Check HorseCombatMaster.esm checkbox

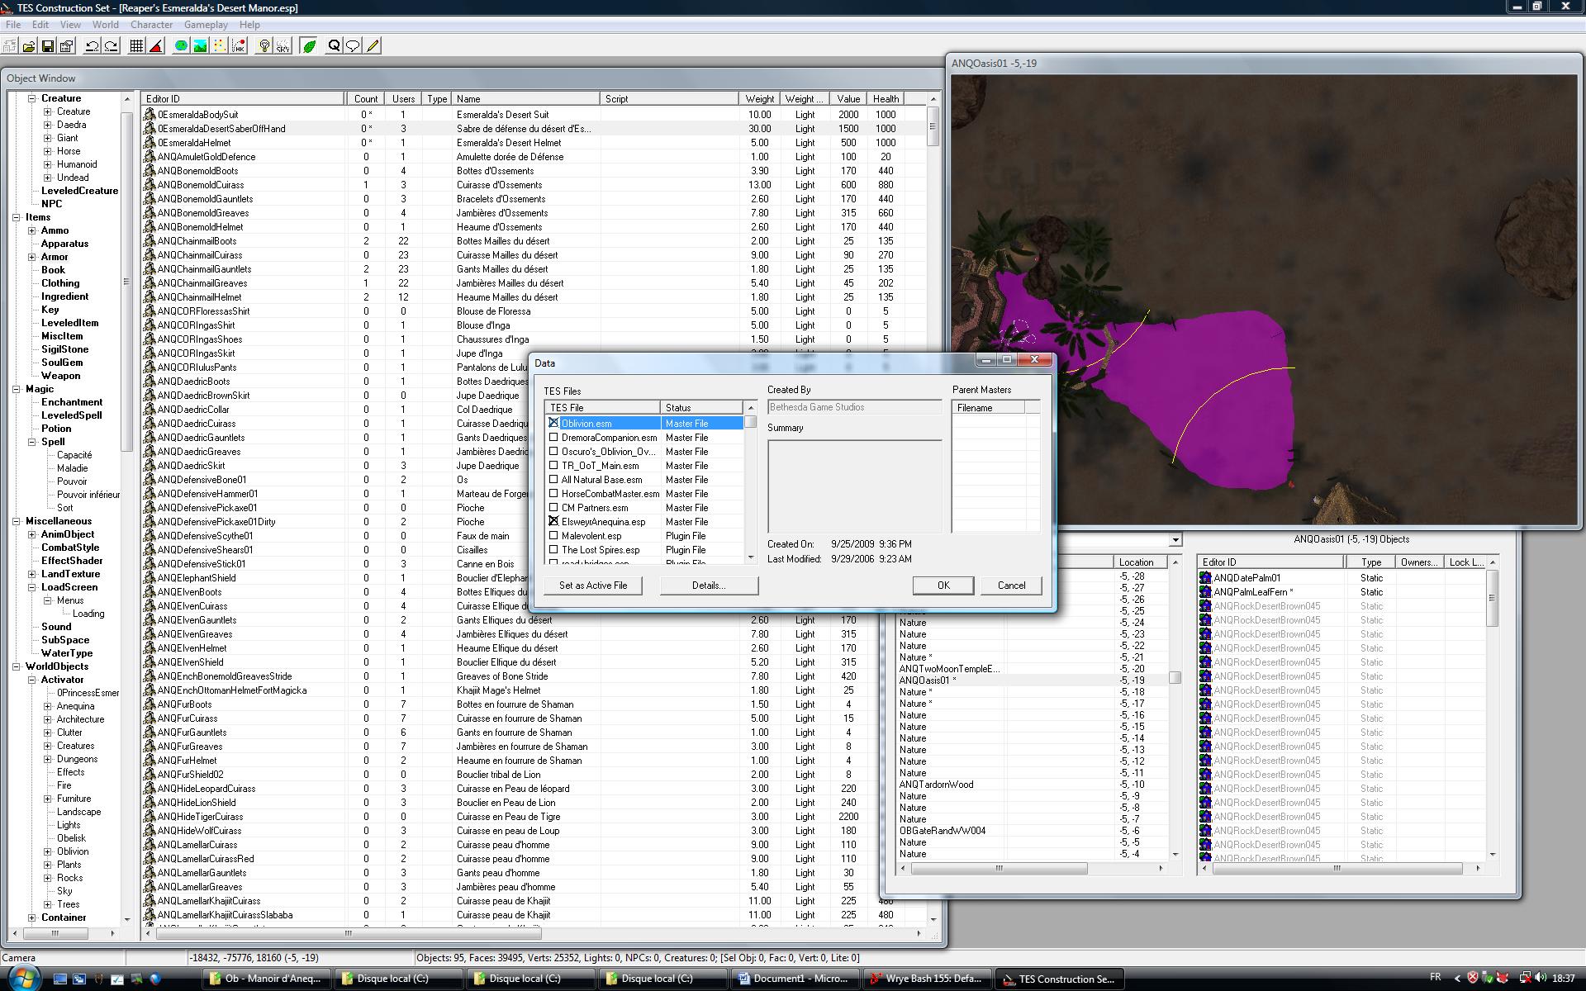coord(553,494)
